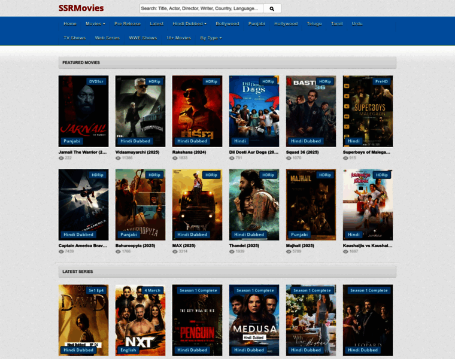The image size is (455, 359).
Task: Open Jarnail The Warrior poster thumbnail
Action: point(84,111)
